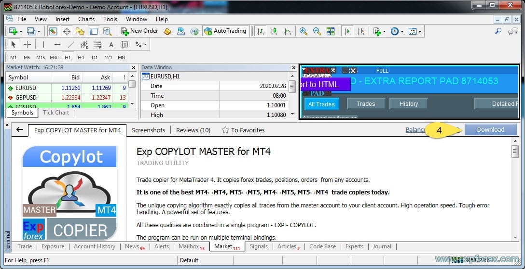Click the Copylot product image
525x269 pixels.
[x=69, y=193]
